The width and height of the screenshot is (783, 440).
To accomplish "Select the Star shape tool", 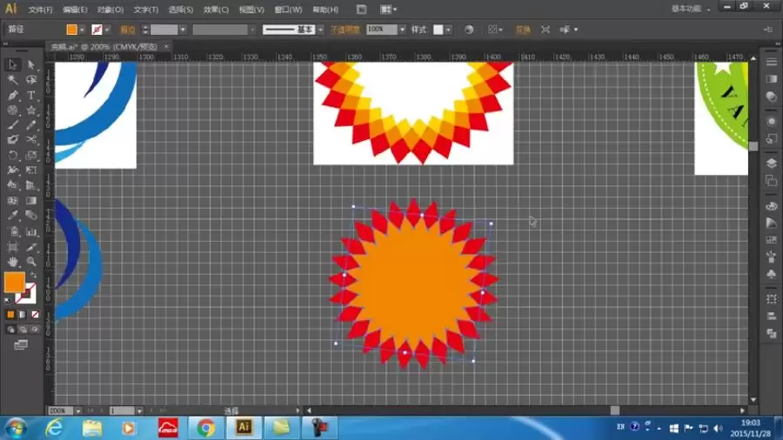I will (x=31, y=110).
